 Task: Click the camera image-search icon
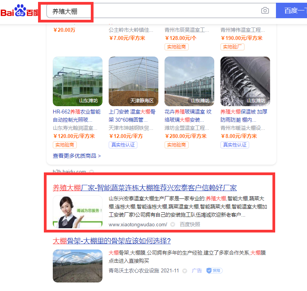[x=265, y=10]
